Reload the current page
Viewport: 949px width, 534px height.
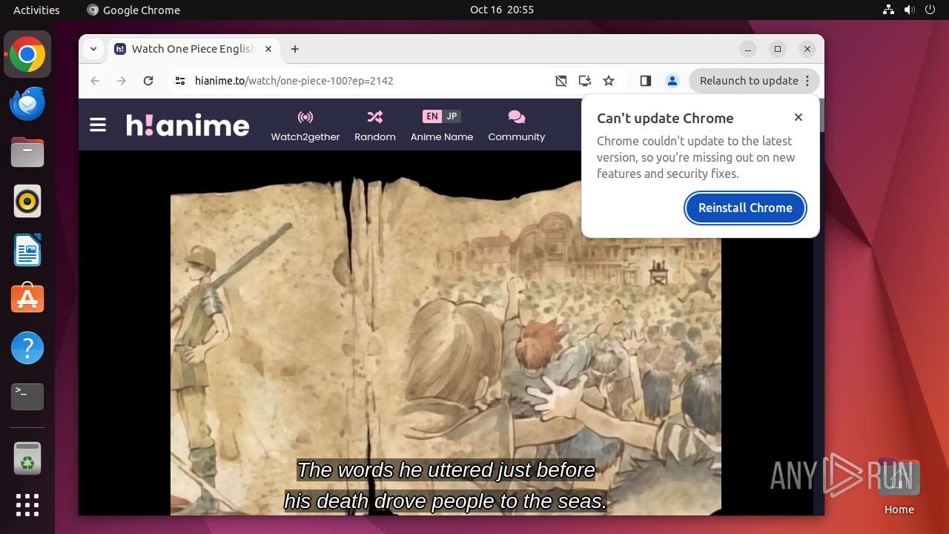[148, 81]
